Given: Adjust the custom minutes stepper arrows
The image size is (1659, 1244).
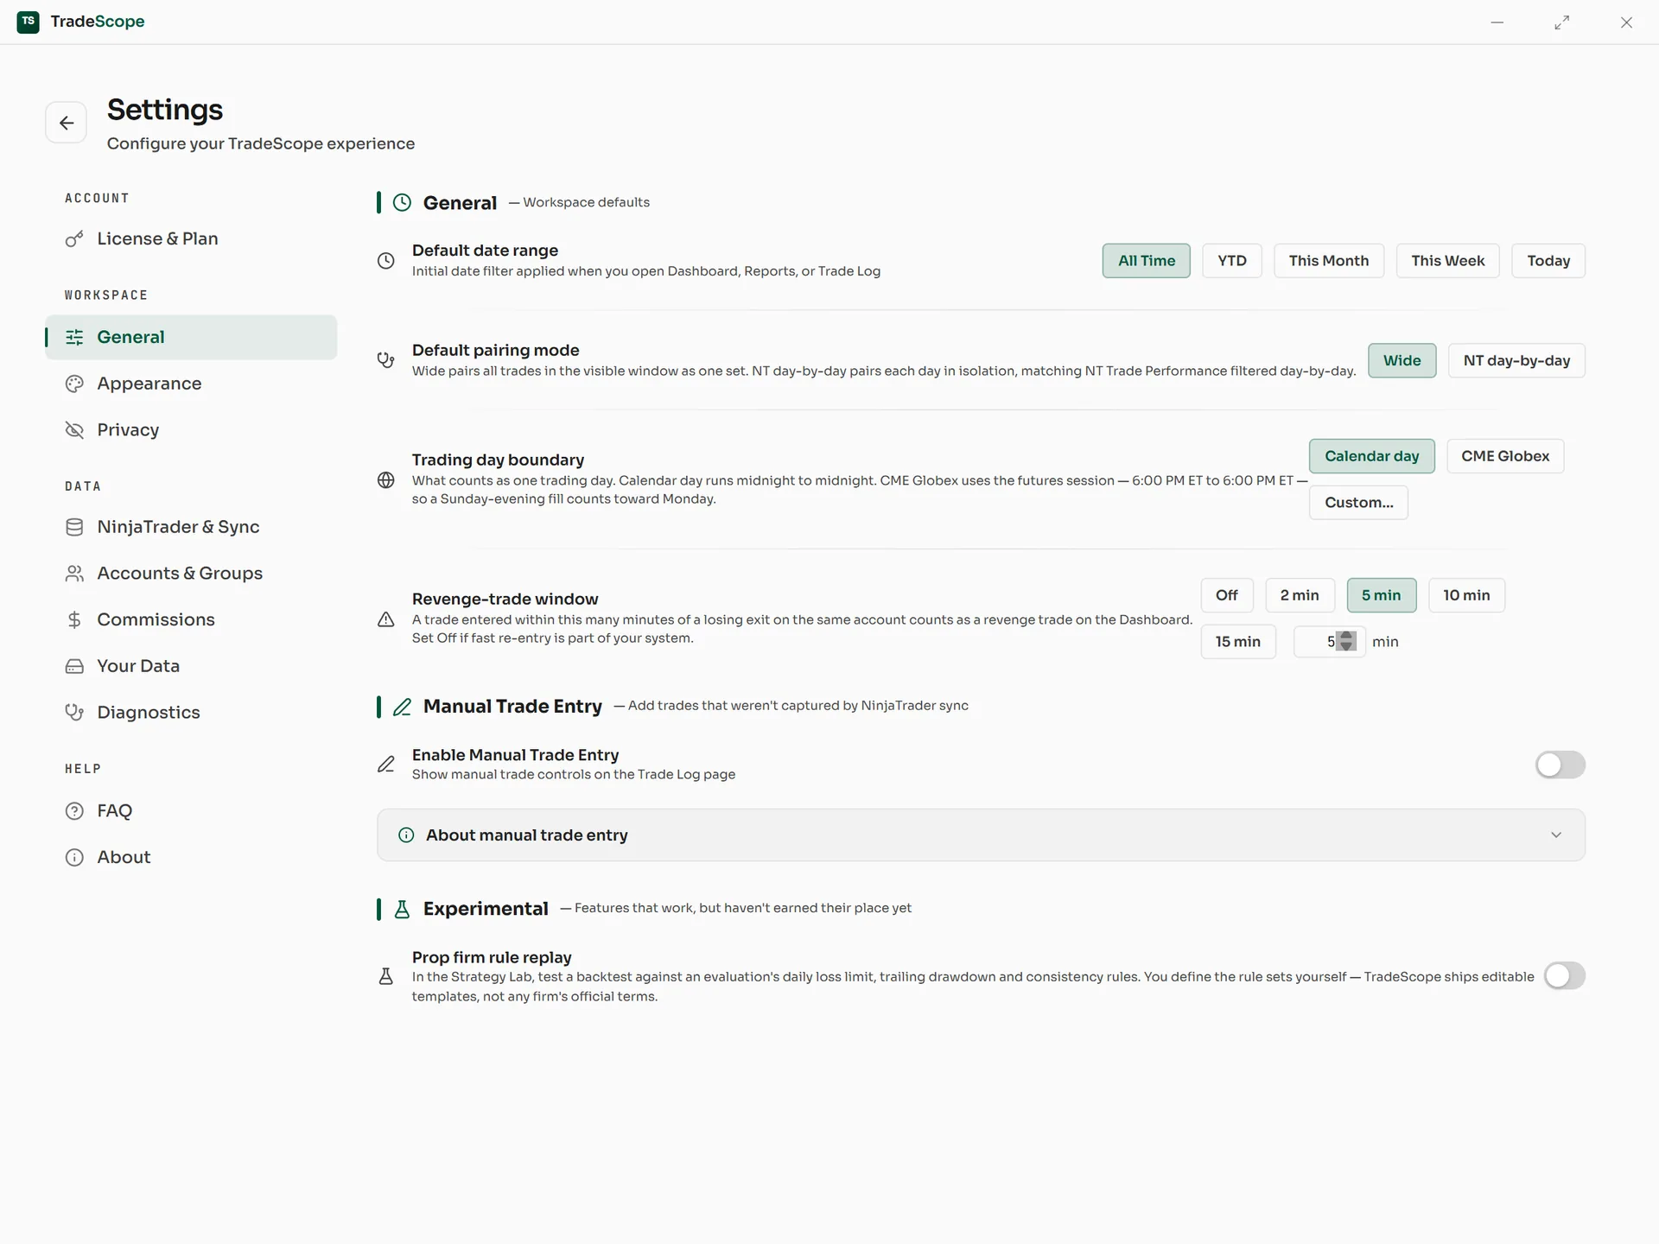Looking at the screenshot, I should pyautogui.click(x=1346, y=641).
